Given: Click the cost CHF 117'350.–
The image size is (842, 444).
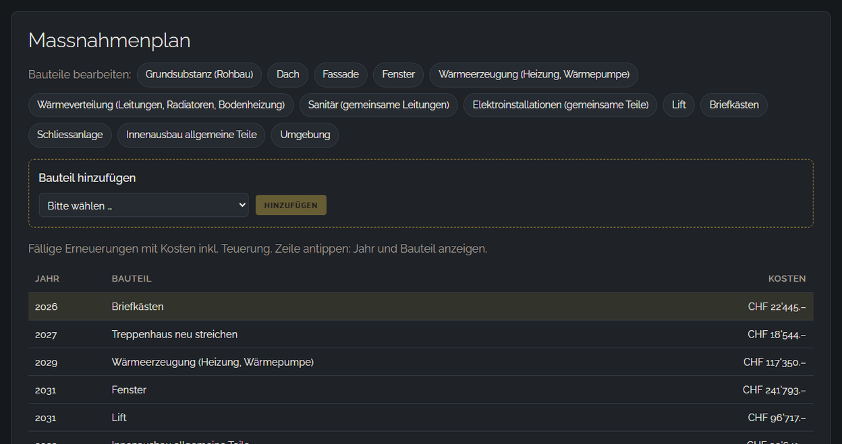Looking at the screenshot, I should (x=775, y=362).
